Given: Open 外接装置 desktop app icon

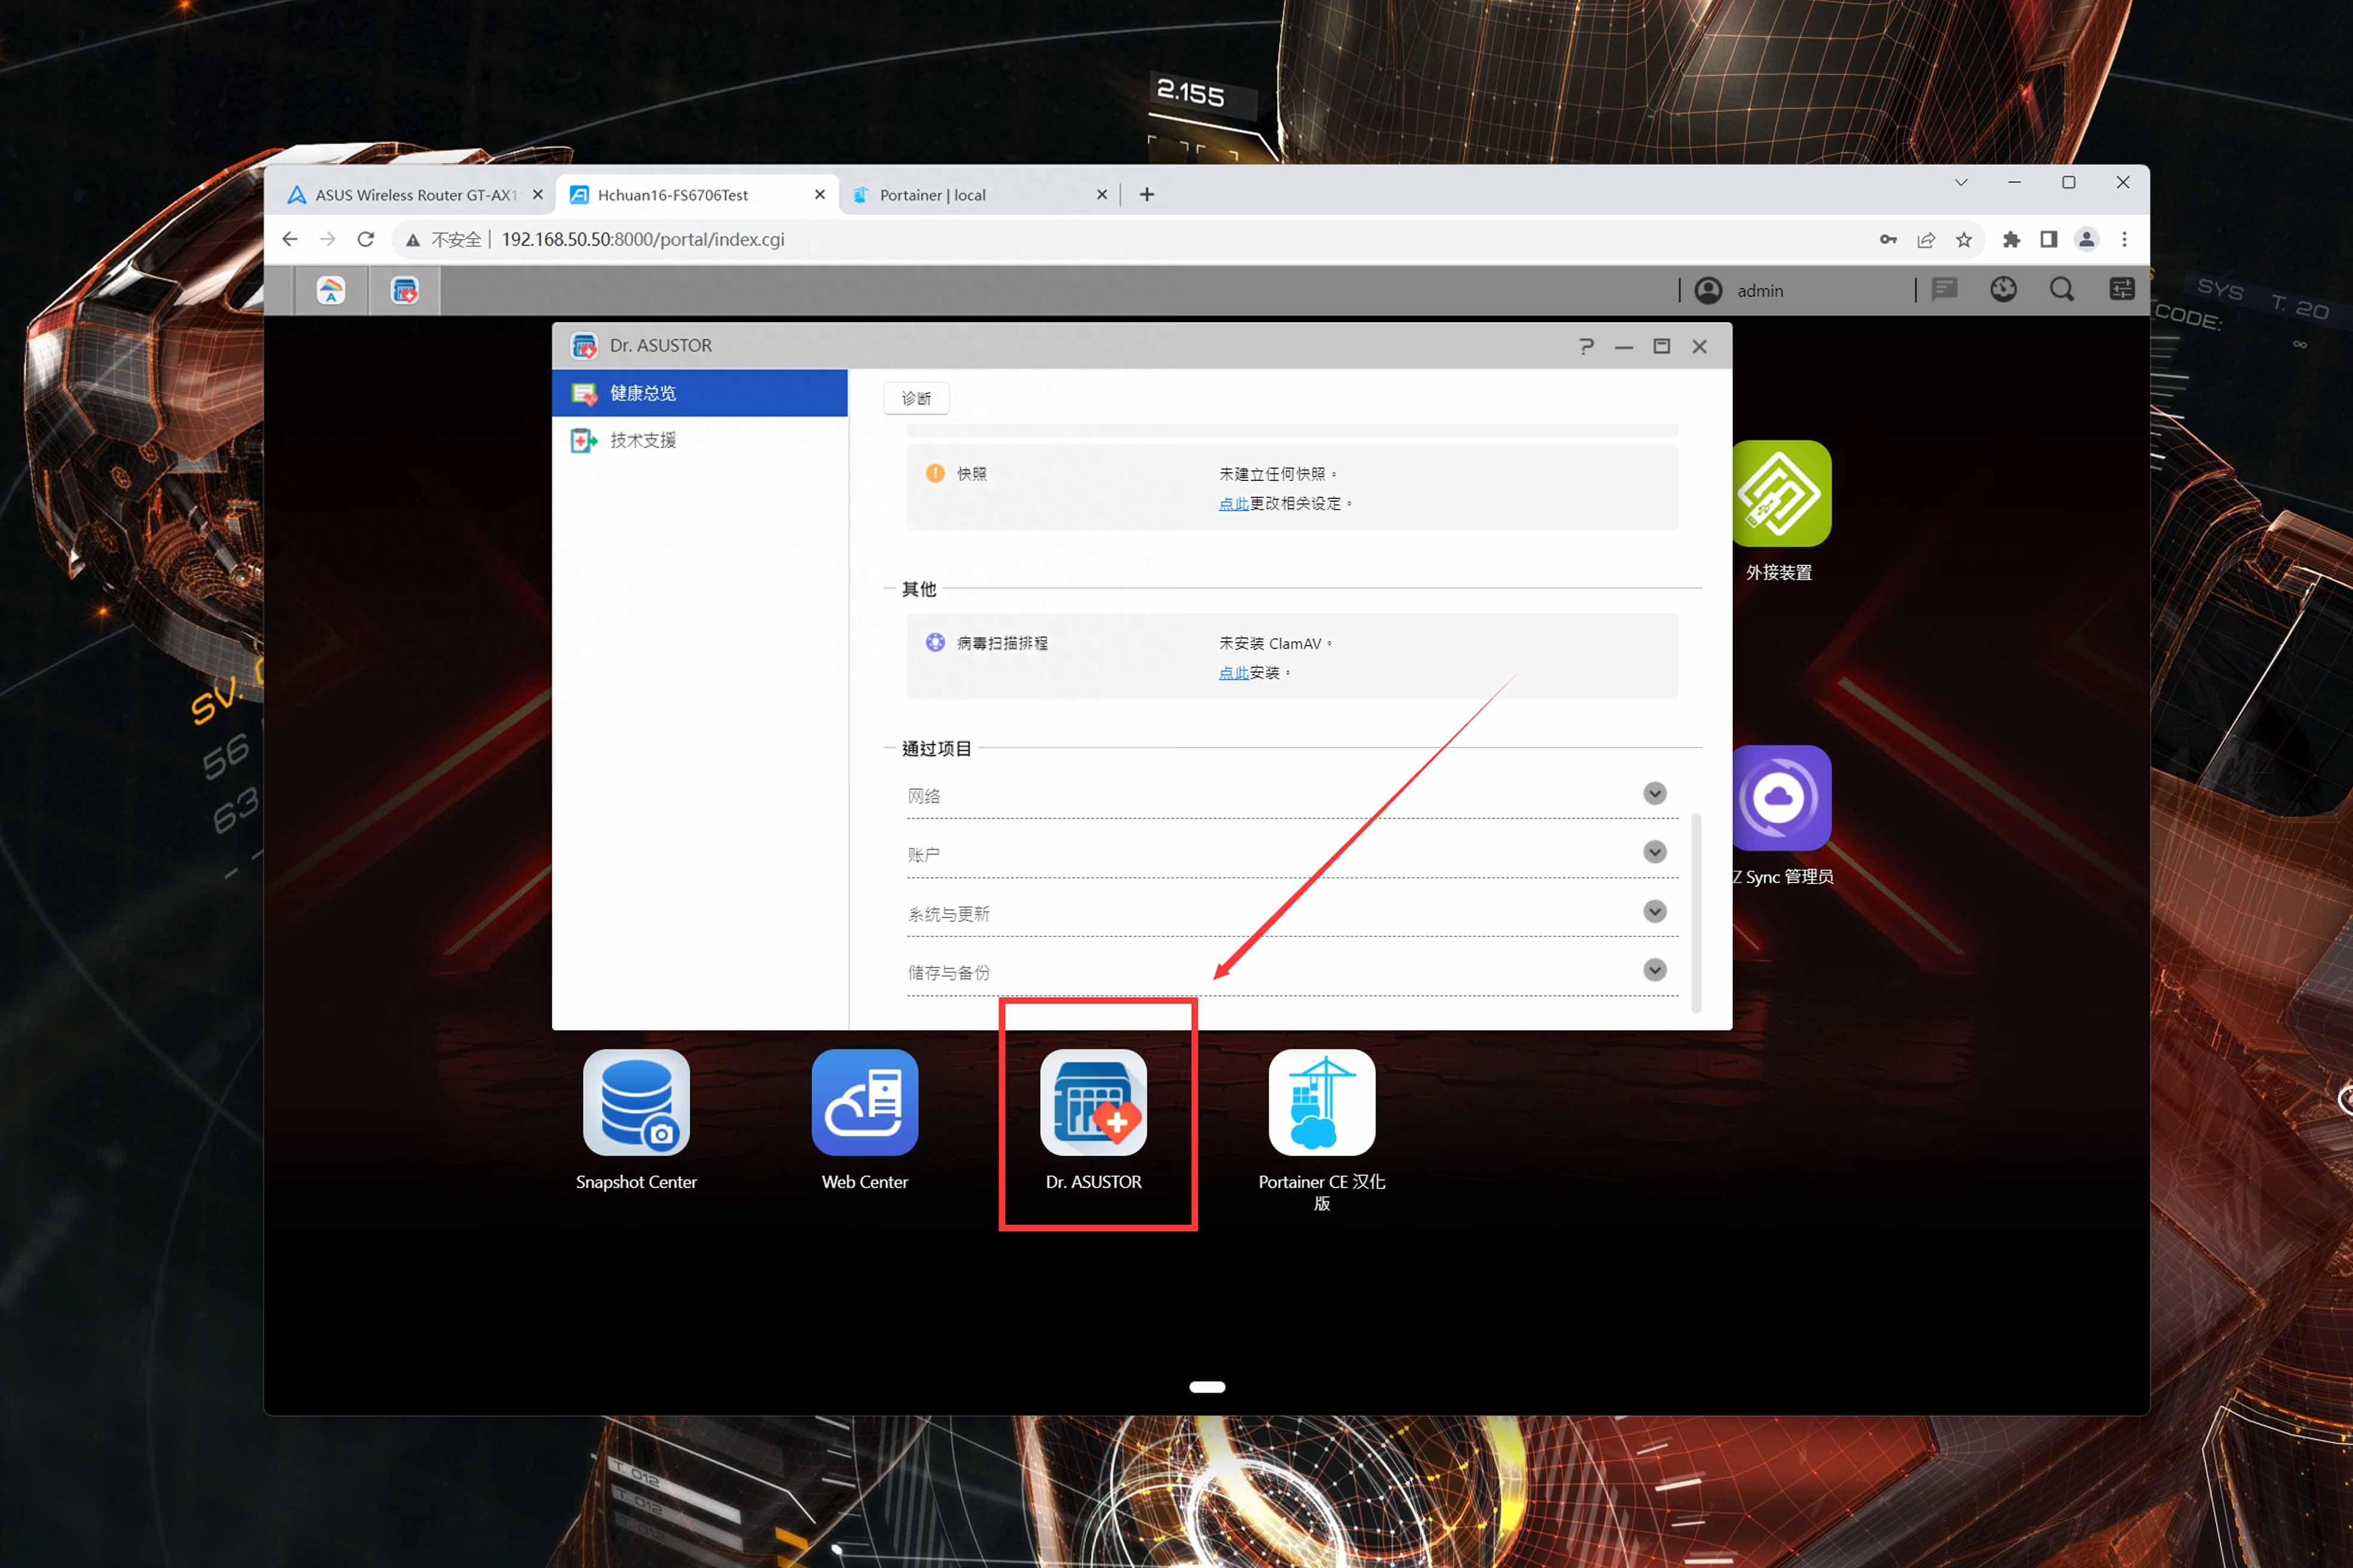Looking at the screenshot, I should point(1781,493).
